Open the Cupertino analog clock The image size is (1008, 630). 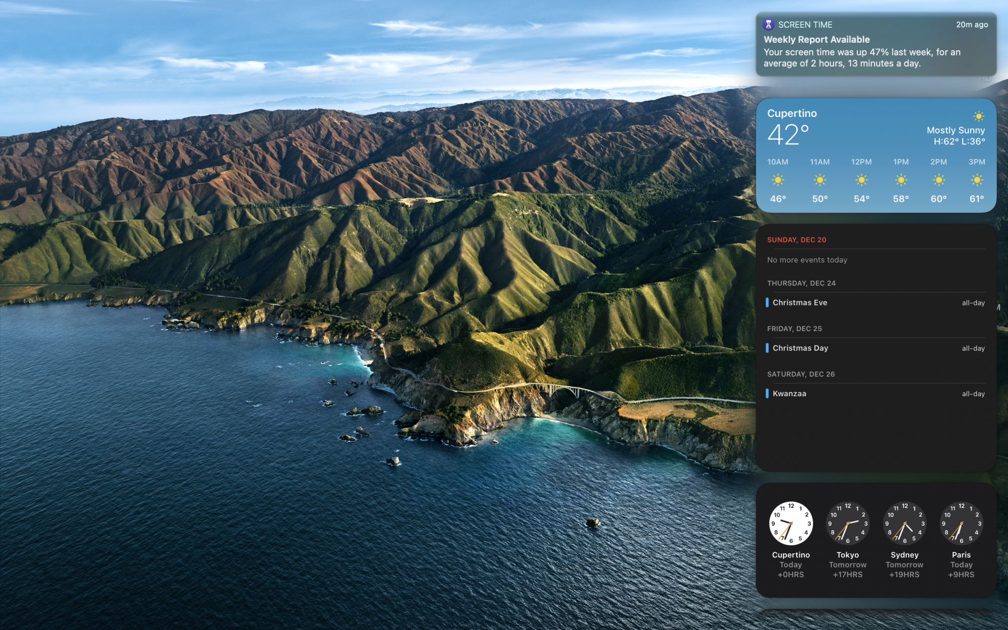pyautogui.click(x=791, y=523)
